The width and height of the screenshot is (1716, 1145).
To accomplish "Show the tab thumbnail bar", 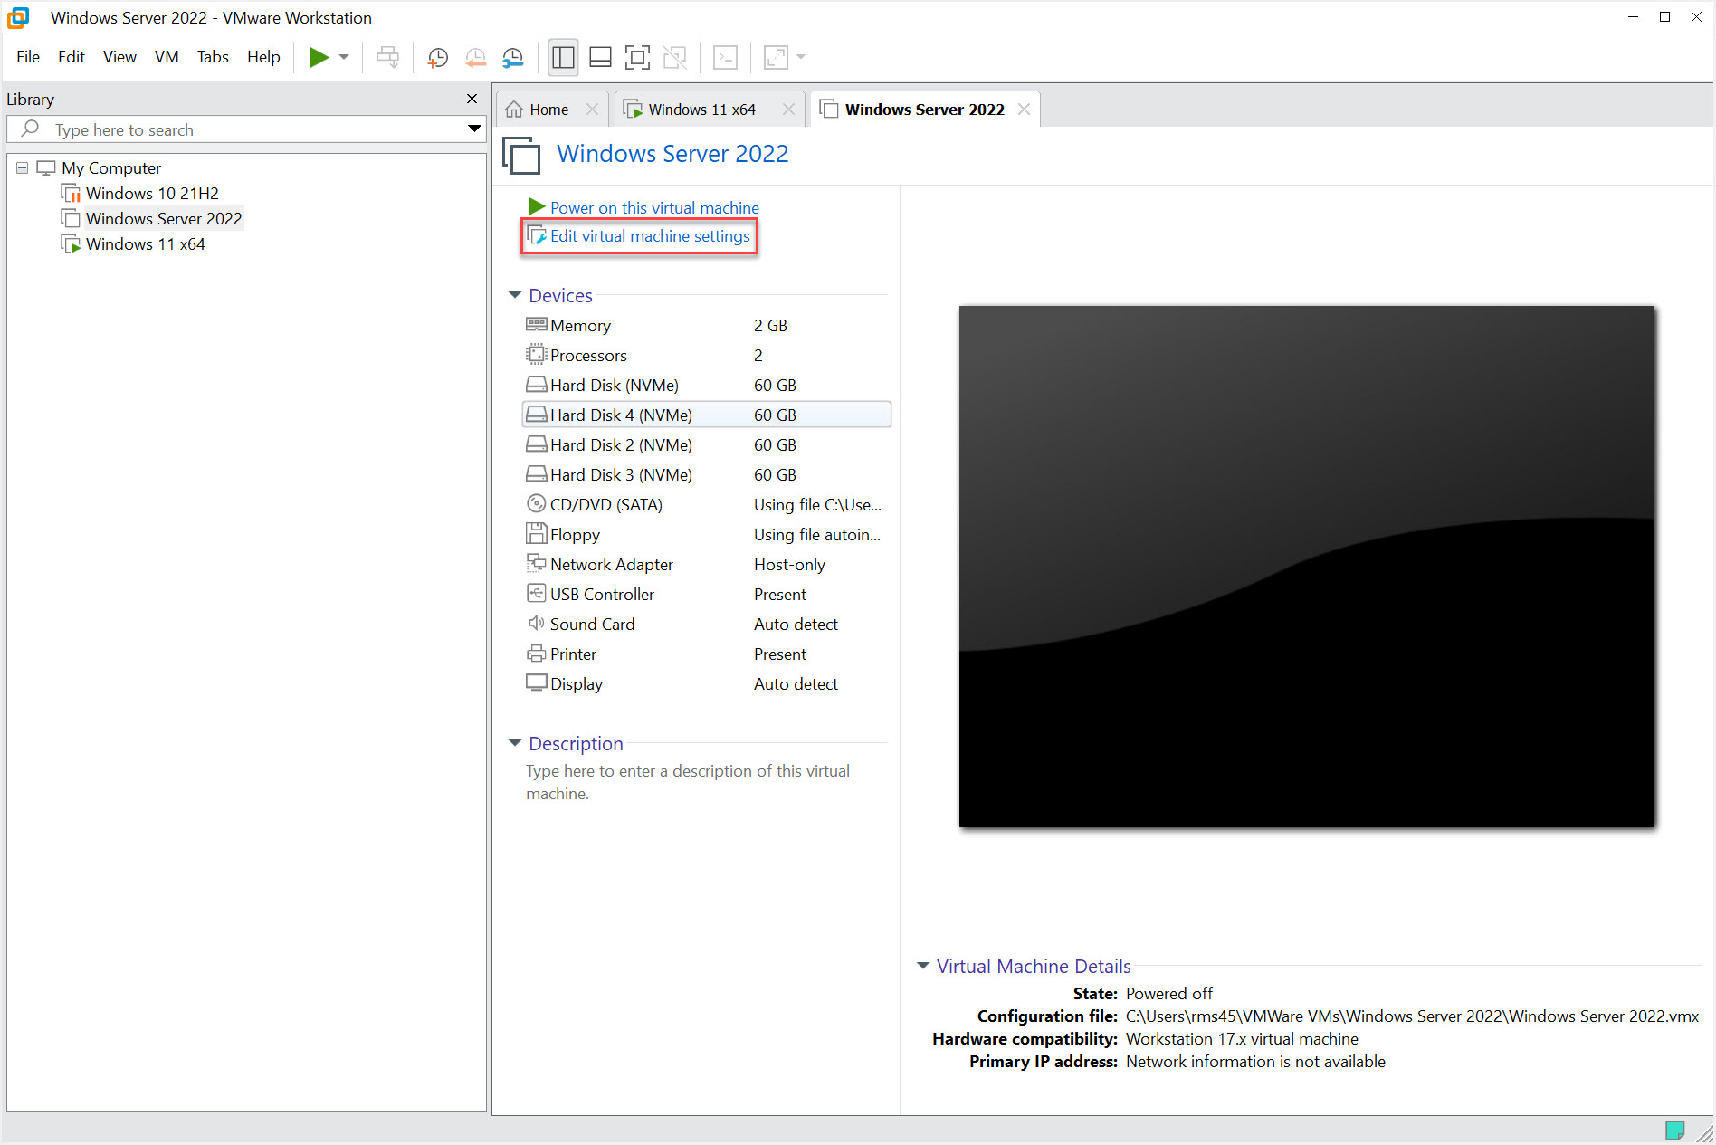I will coord(599,57).
